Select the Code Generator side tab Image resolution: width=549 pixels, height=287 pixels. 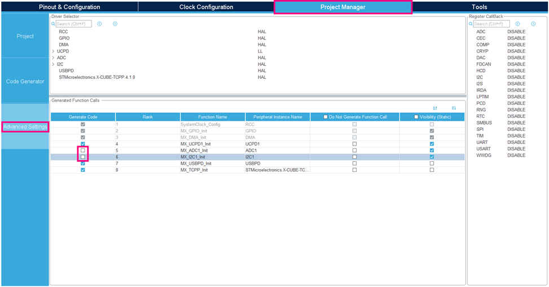pos(25,81)
